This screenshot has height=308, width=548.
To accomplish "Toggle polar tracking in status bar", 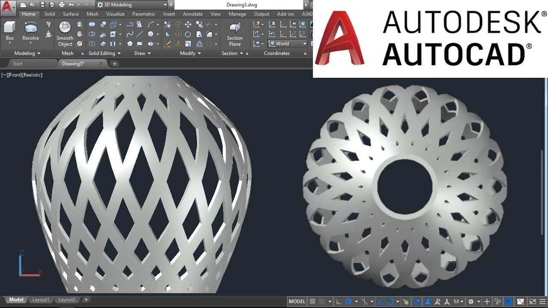I will click(x=348, y=302).
